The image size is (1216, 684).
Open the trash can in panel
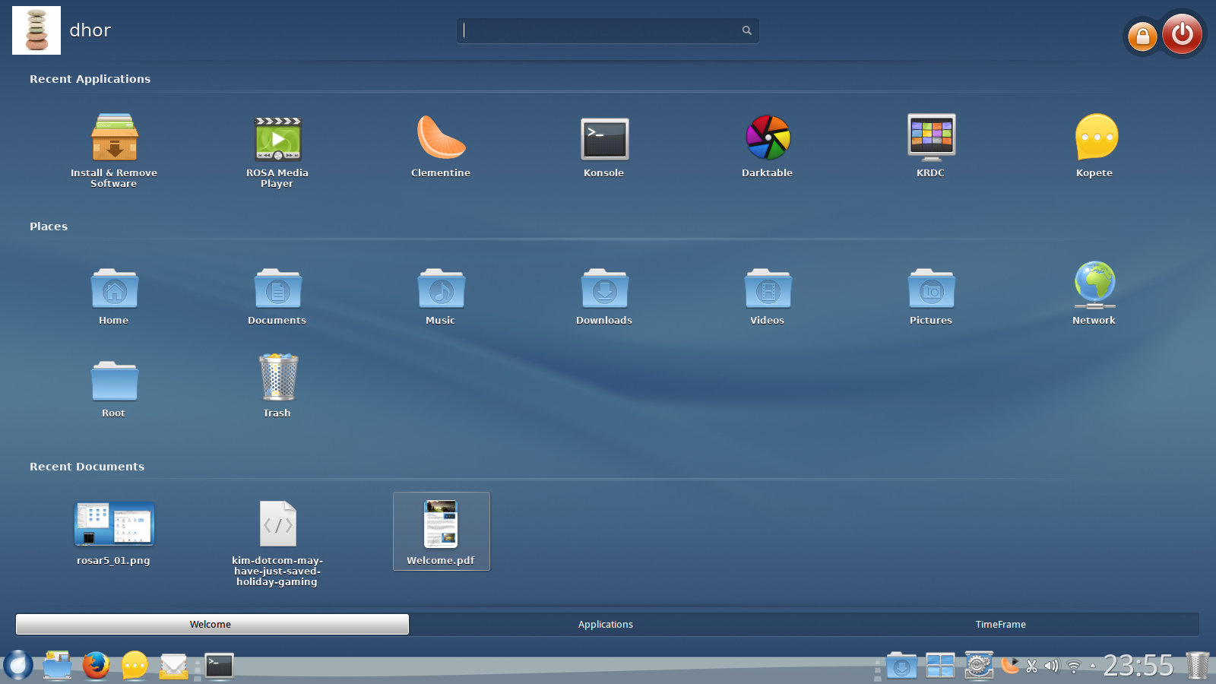tap(1197, 665)
